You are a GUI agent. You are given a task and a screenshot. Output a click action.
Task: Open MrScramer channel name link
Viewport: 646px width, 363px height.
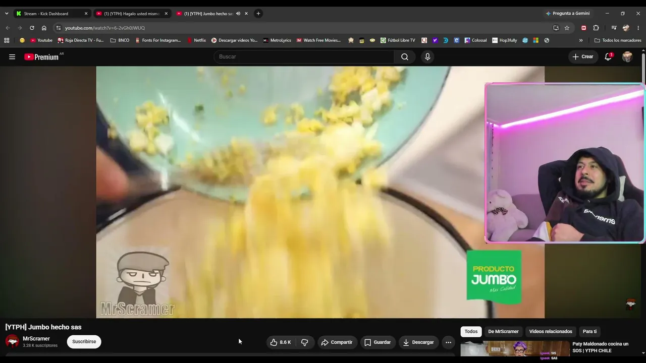coord(36,339)
